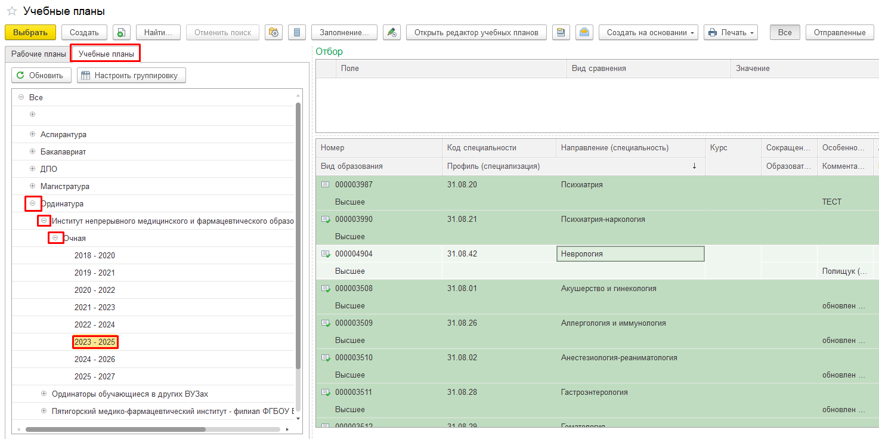Screen dimensions: 879x439
Task: Collapse the Ординатура tree node
Action: click(x=33, y=203)
